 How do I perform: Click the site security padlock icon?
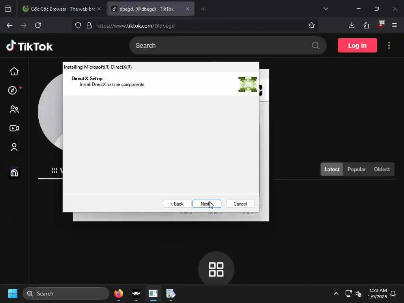tap(89, 25)
